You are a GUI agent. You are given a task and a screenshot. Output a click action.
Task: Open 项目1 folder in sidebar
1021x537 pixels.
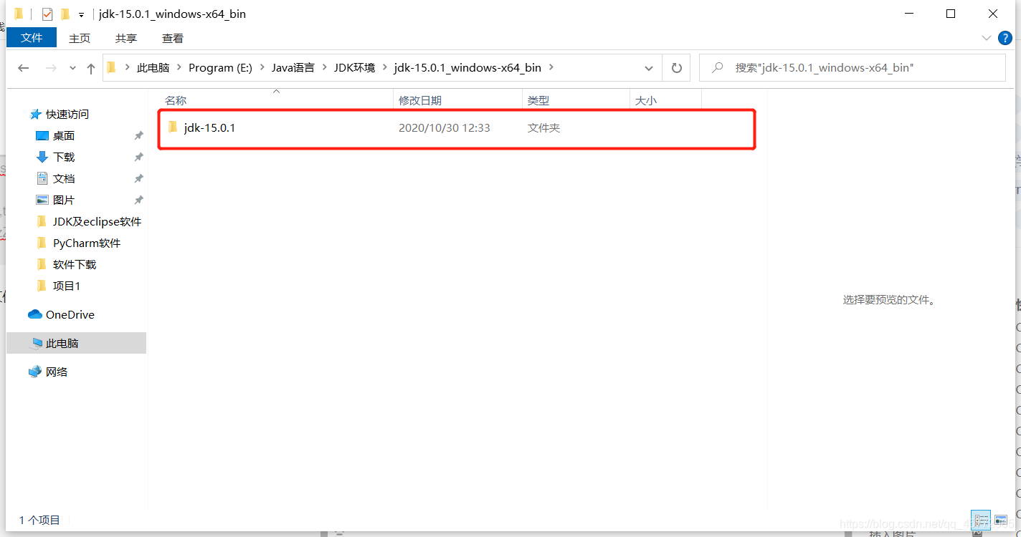coord(67,286)
